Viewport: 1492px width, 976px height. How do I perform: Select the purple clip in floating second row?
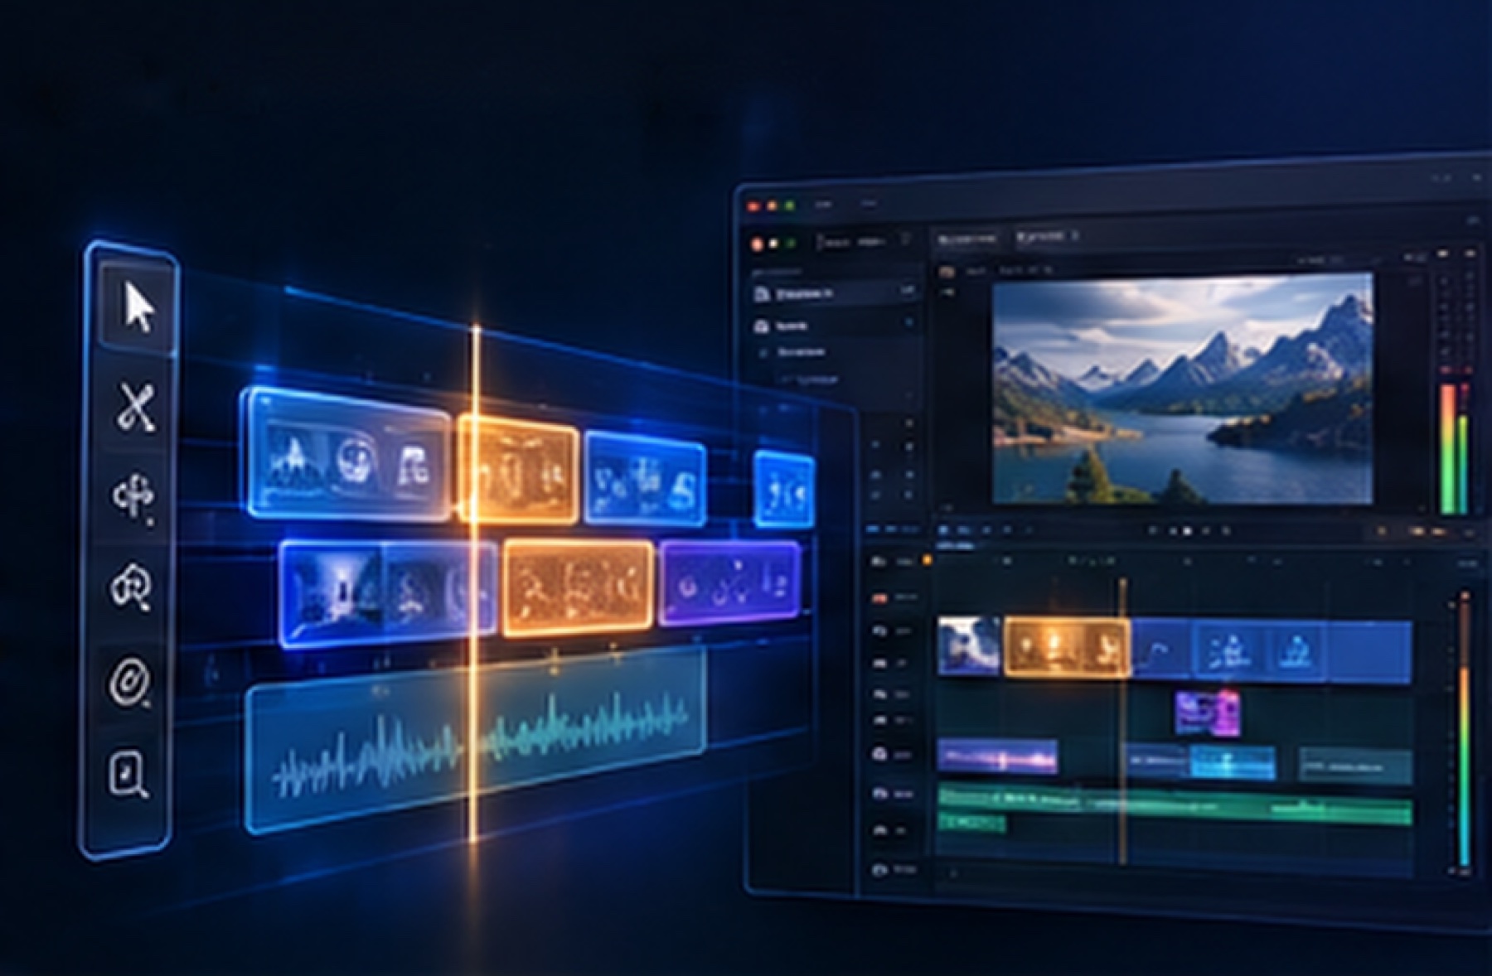(x=729, y=582)
